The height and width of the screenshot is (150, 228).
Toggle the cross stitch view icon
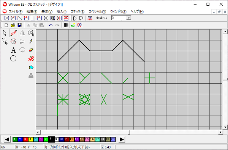(x=79, y=25)
